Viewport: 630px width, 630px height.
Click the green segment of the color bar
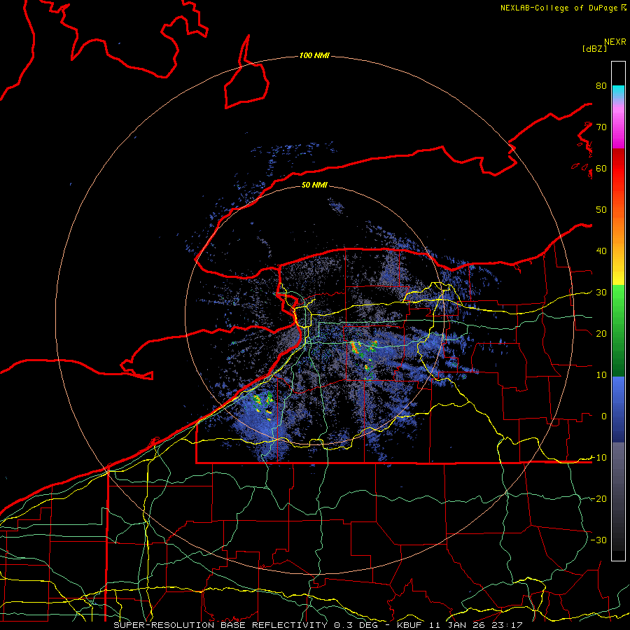618,330
